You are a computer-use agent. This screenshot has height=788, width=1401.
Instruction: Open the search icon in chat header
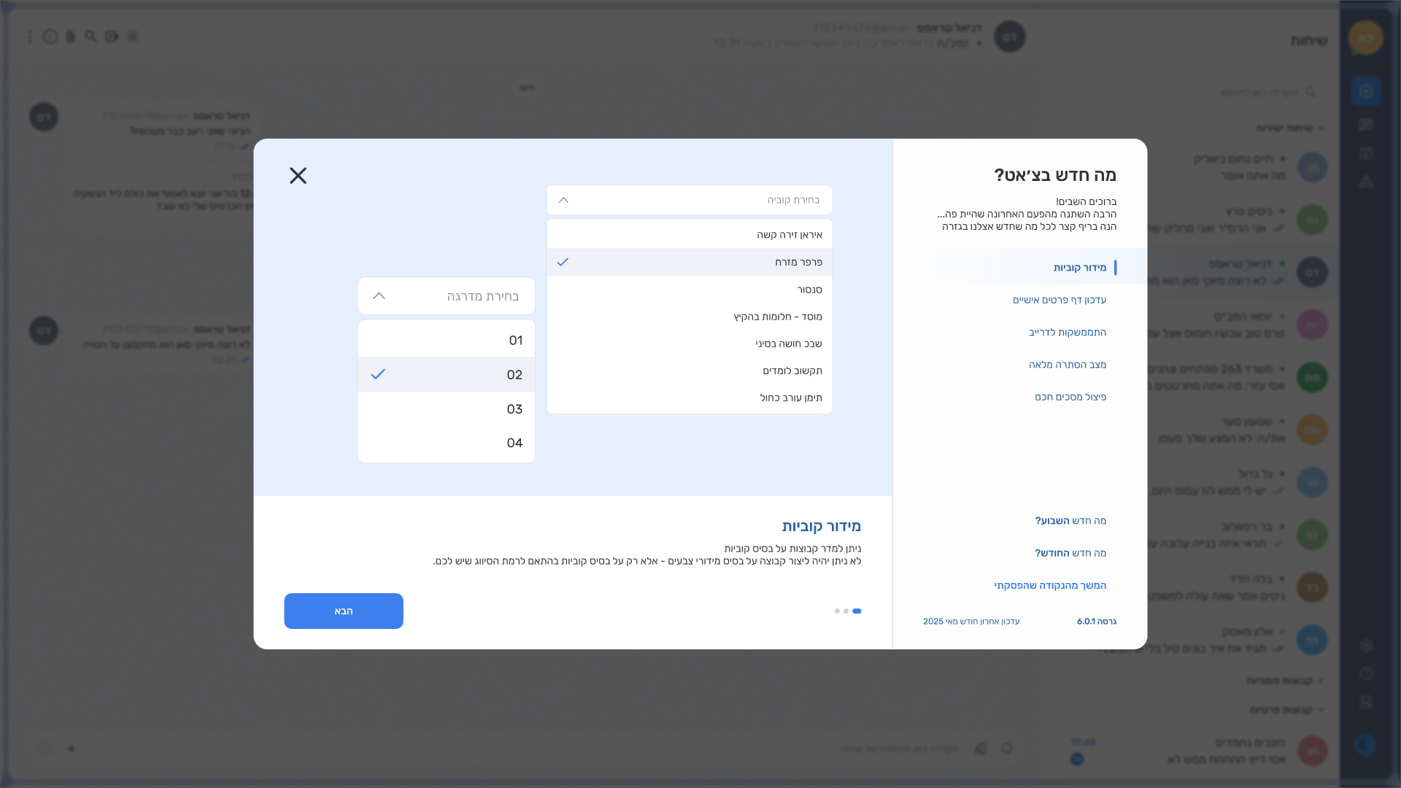[90, 36]
